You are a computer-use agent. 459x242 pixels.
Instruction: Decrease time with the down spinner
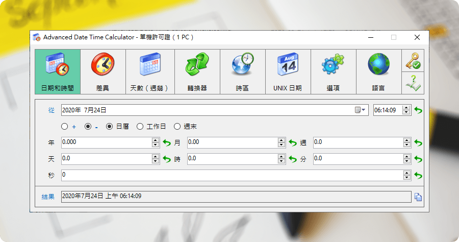point(406,112)
